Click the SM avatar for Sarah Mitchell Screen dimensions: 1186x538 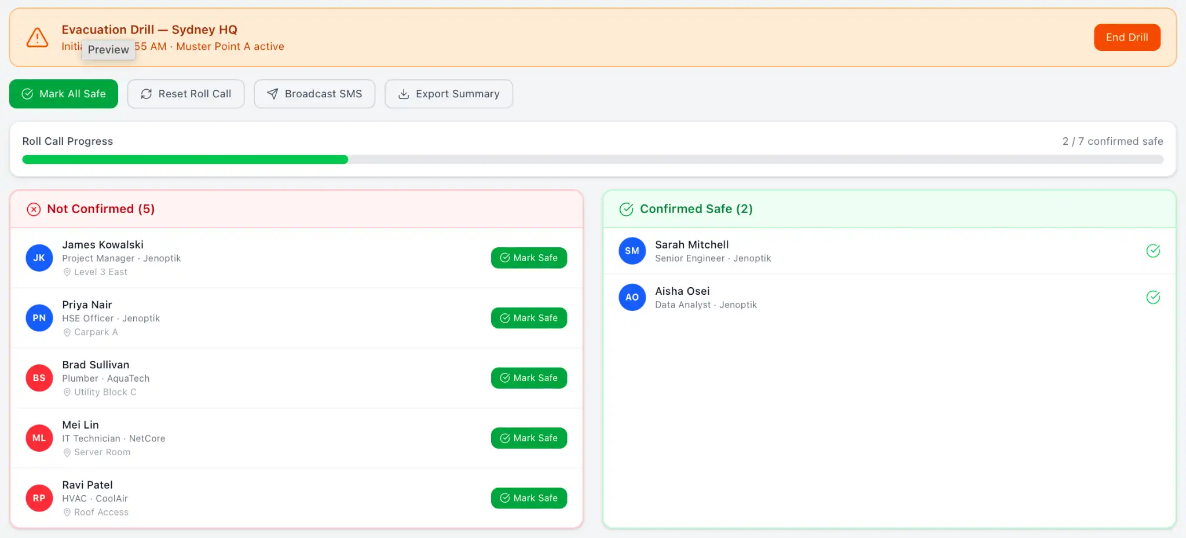[x=632, y=251]
